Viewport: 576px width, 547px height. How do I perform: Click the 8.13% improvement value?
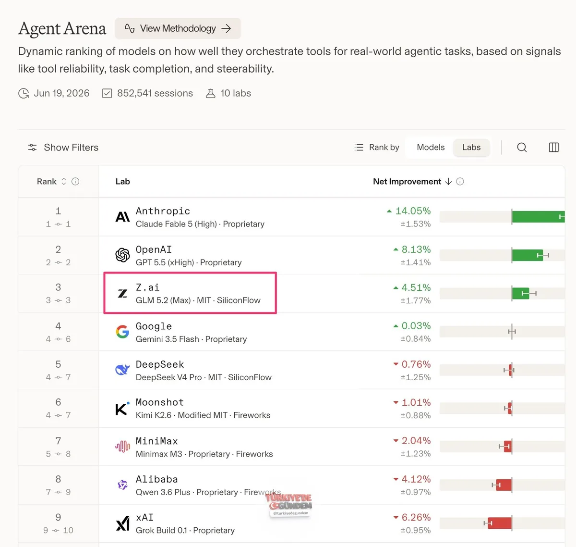(x=416, y=249)
